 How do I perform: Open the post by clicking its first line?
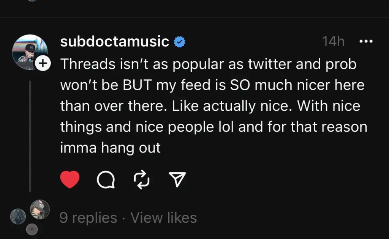pyautogui.click(x=208, y=64)
